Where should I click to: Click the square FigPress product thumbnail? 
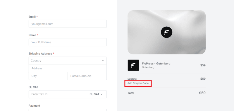click(133, 65)
